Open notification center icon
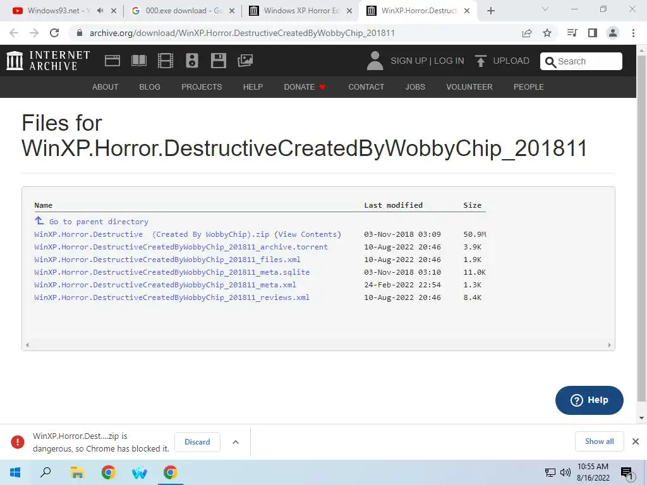 (x=627, y=474)
